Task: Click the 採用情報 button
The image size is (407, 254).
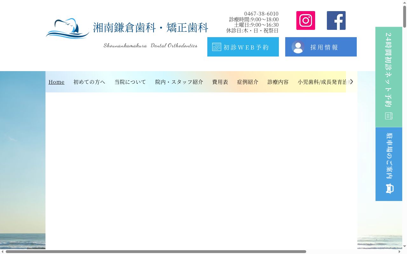Action: (321, 47)
